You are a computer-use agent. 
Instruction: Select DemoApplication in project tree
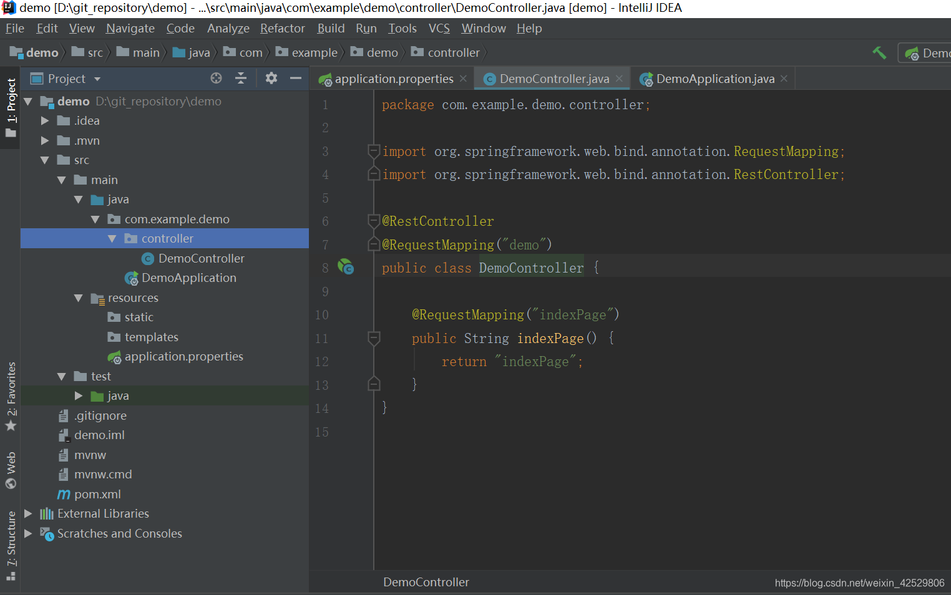point(188,278)
